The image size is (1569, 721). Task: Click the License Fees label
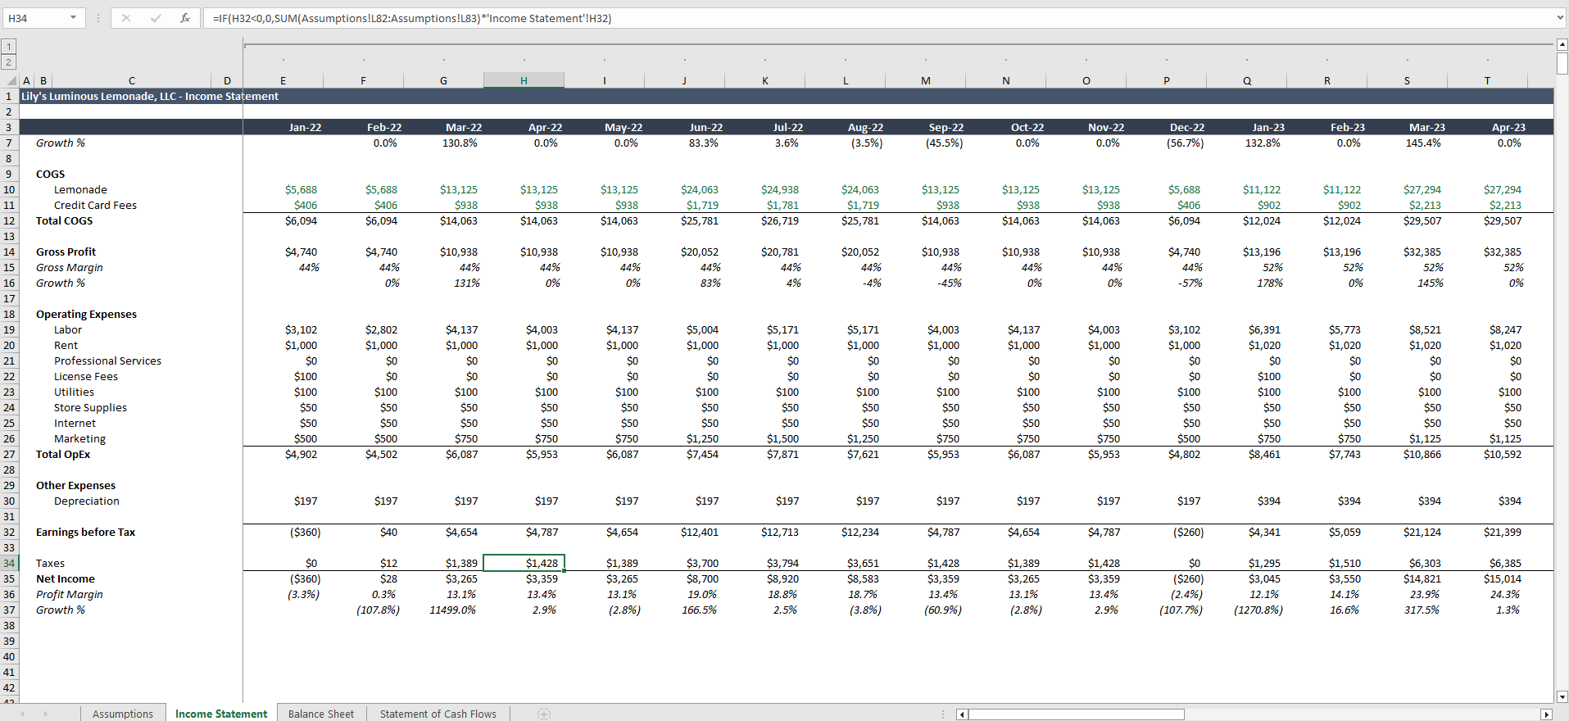click(x=86, y=376)
